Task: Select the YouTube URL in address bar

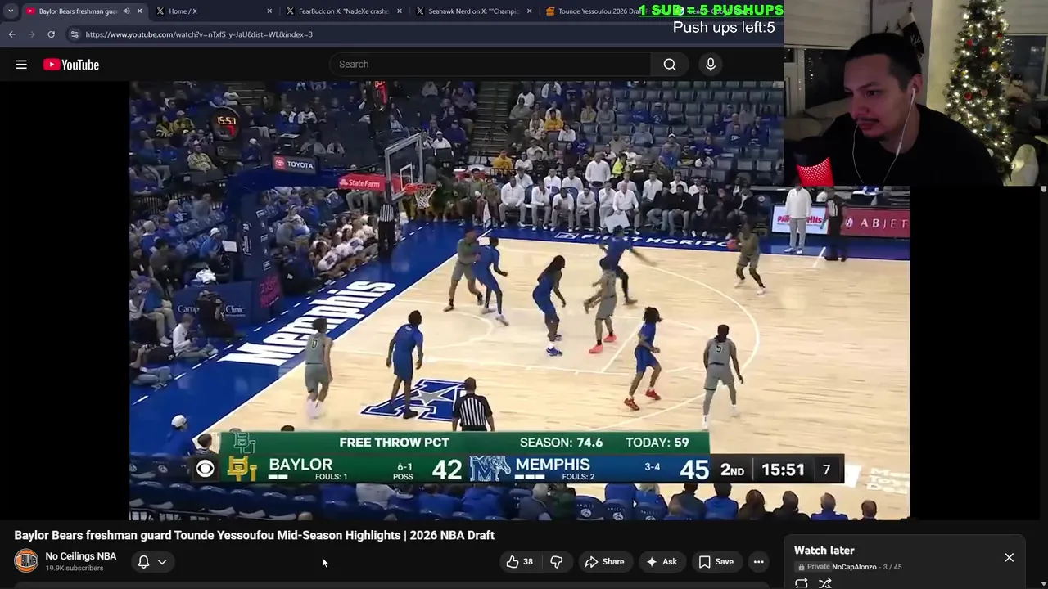Action: 199,34
